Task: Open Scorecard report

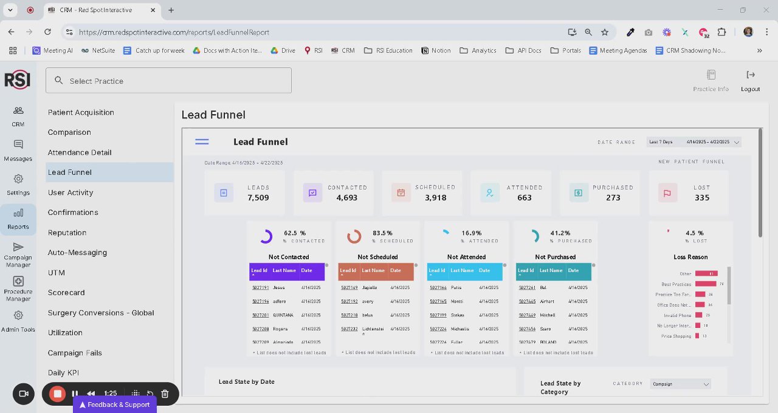Action: 66,293
